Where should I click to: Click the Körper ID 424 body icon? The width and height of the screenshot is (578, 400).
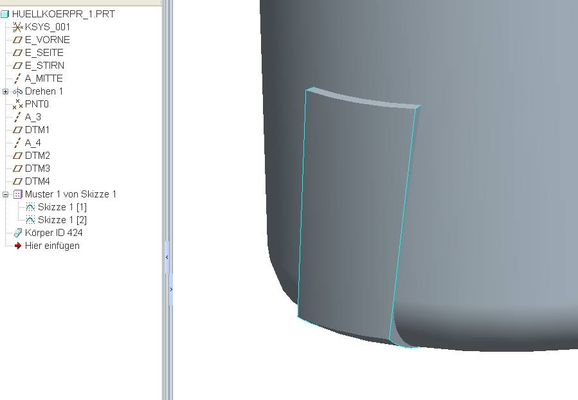[x=17, y=233]
